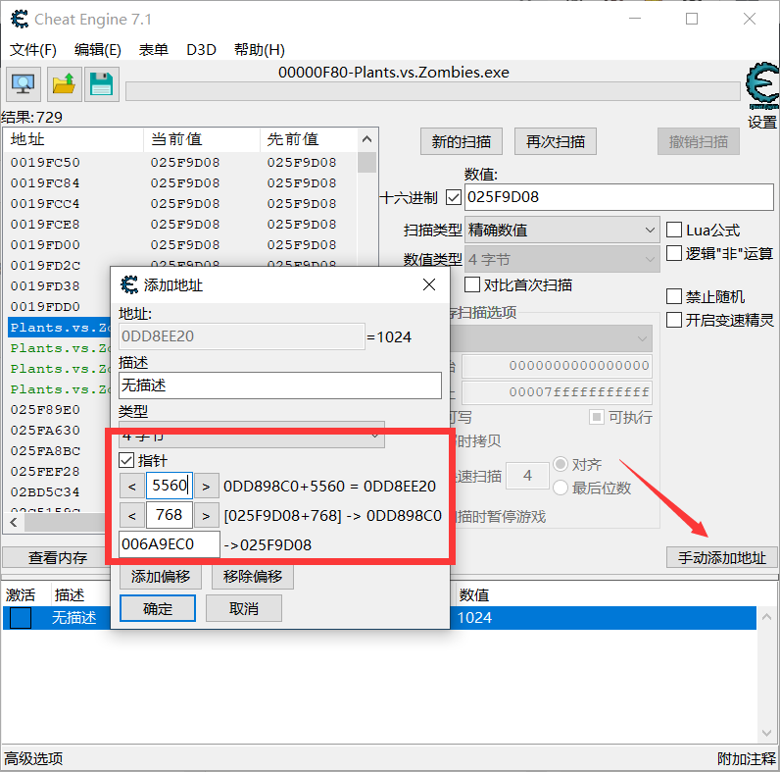The width and height of the screenshot is (780, 772).
Task: Click the address table scroll-down arrow
Action: pyautogui.click(x=766, y=733)
